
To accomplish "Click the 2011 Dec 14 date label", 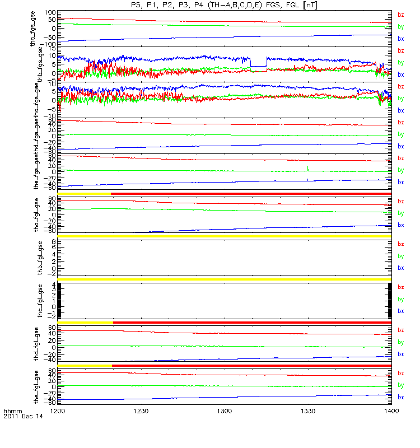I will 23,417.
